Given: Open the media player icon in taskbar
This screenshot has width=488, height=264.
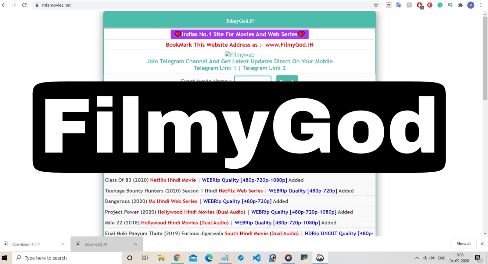Looking at the screenshot, I should tap(272, 258).
